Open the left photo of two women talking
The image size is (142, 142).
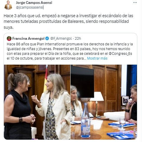(37, 102)
